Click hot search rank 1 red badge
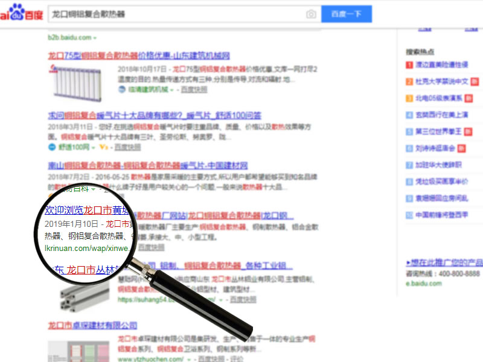The image size is (483, 362). (x=409, y=65)
